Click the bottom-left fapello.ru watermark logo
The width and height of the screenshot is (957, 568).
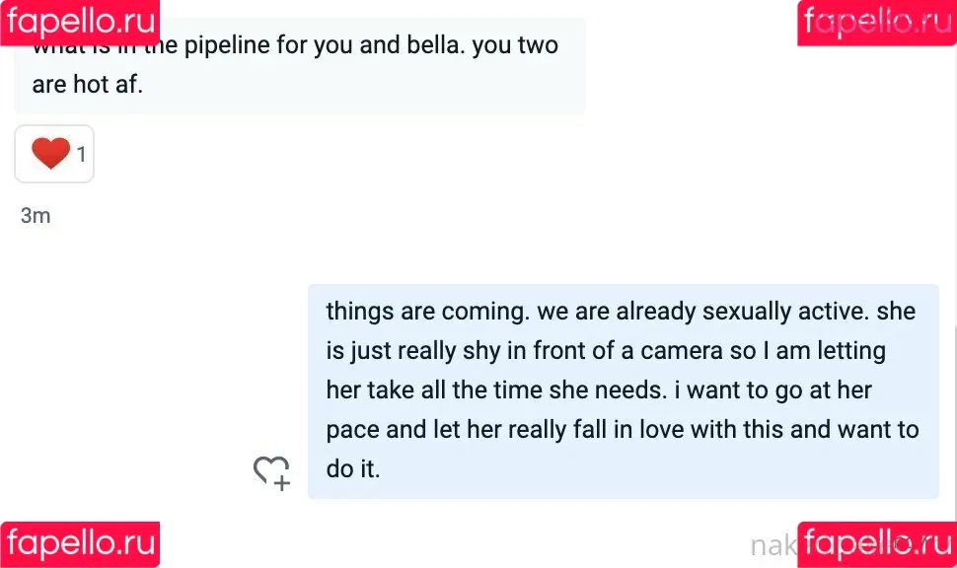pos(80,544)
